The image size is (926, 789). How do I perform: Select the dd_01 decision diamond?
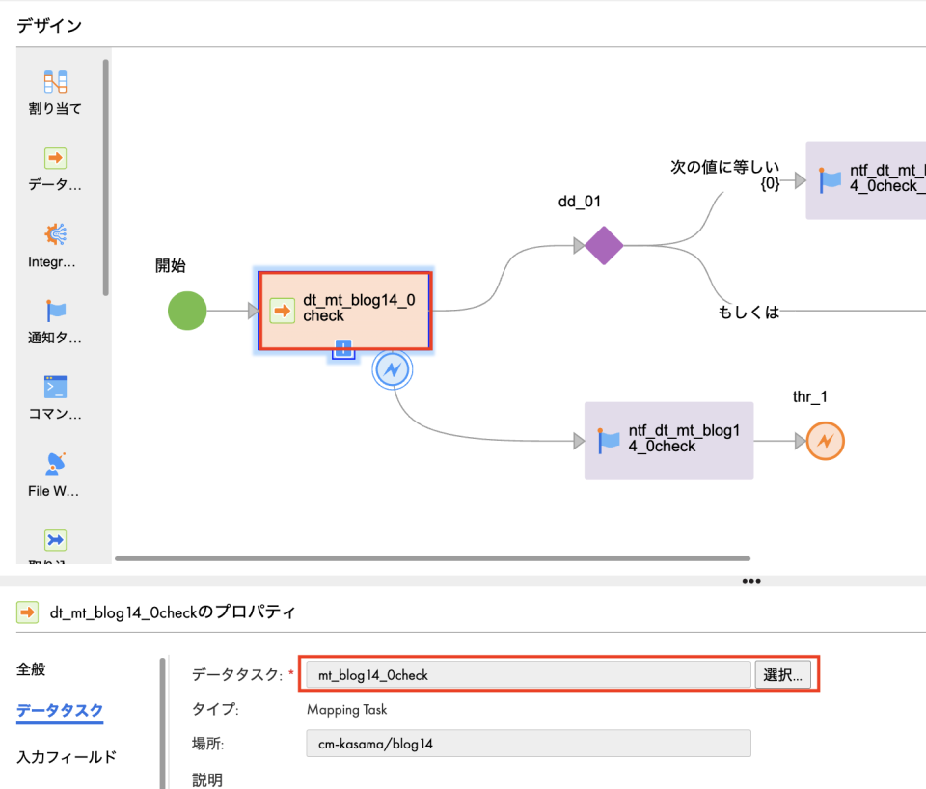602,246
